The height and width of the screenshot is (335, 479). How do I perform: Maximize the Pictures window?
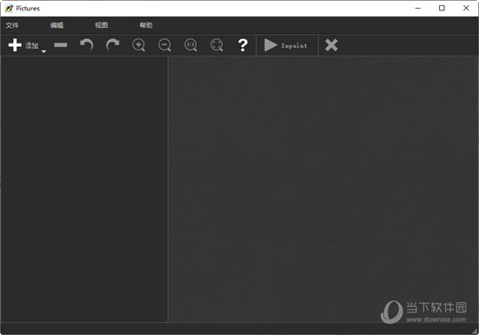(442, 8)
